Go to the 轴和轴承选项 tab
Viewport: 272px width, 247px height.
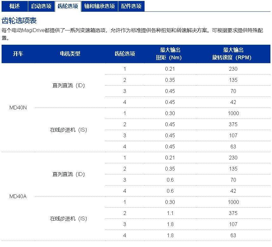[100, 6]
